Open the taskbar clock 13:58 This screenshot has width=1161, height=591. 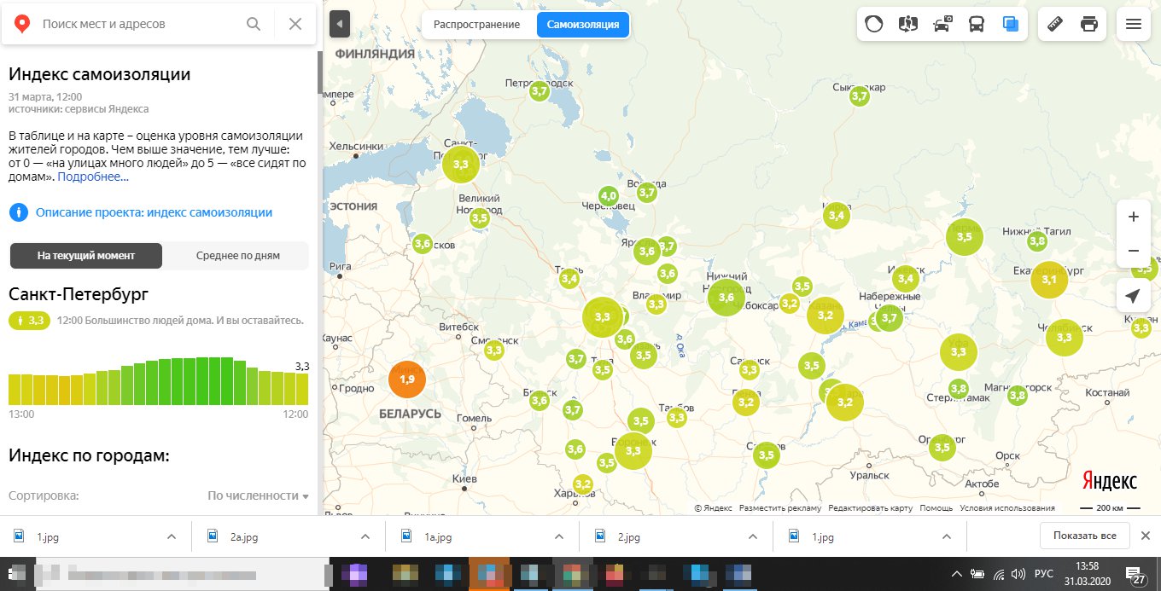coord(1088,574)
